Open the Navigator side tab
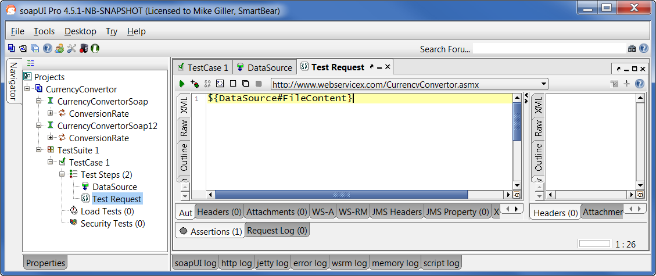Screen dimensions: 656x276 tap(14, 81)
